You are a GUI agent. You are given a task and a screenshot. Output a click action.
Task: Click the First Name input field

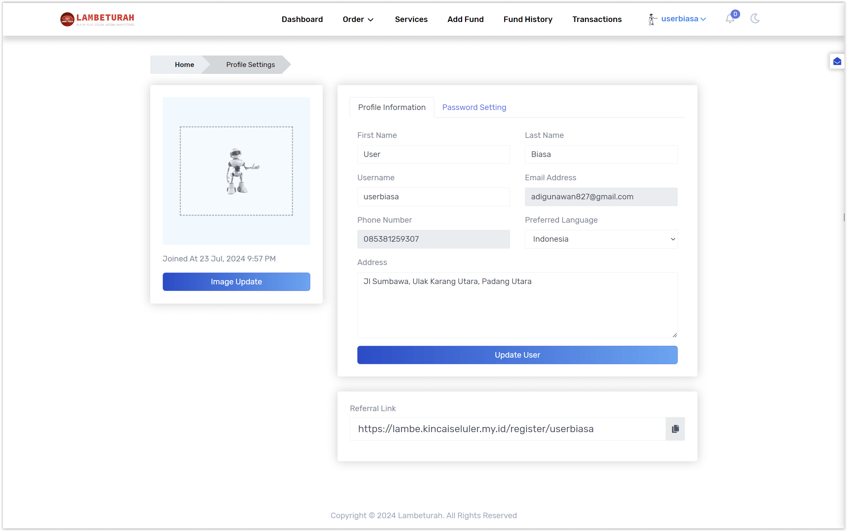coord(433,155)
